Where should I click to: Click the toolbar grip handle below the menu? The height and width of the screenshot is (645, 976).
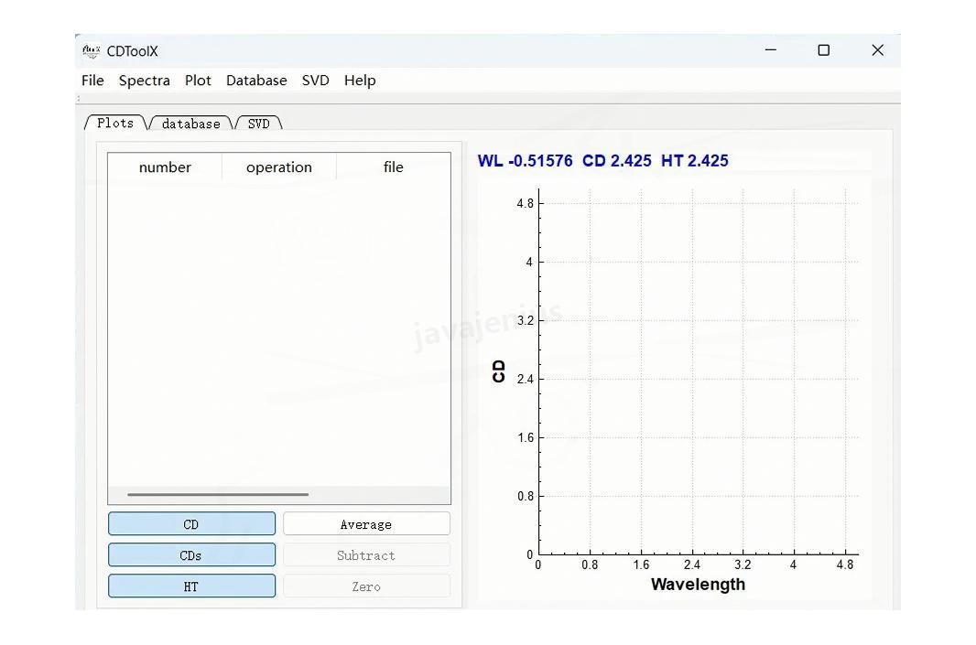click(79, 98)
